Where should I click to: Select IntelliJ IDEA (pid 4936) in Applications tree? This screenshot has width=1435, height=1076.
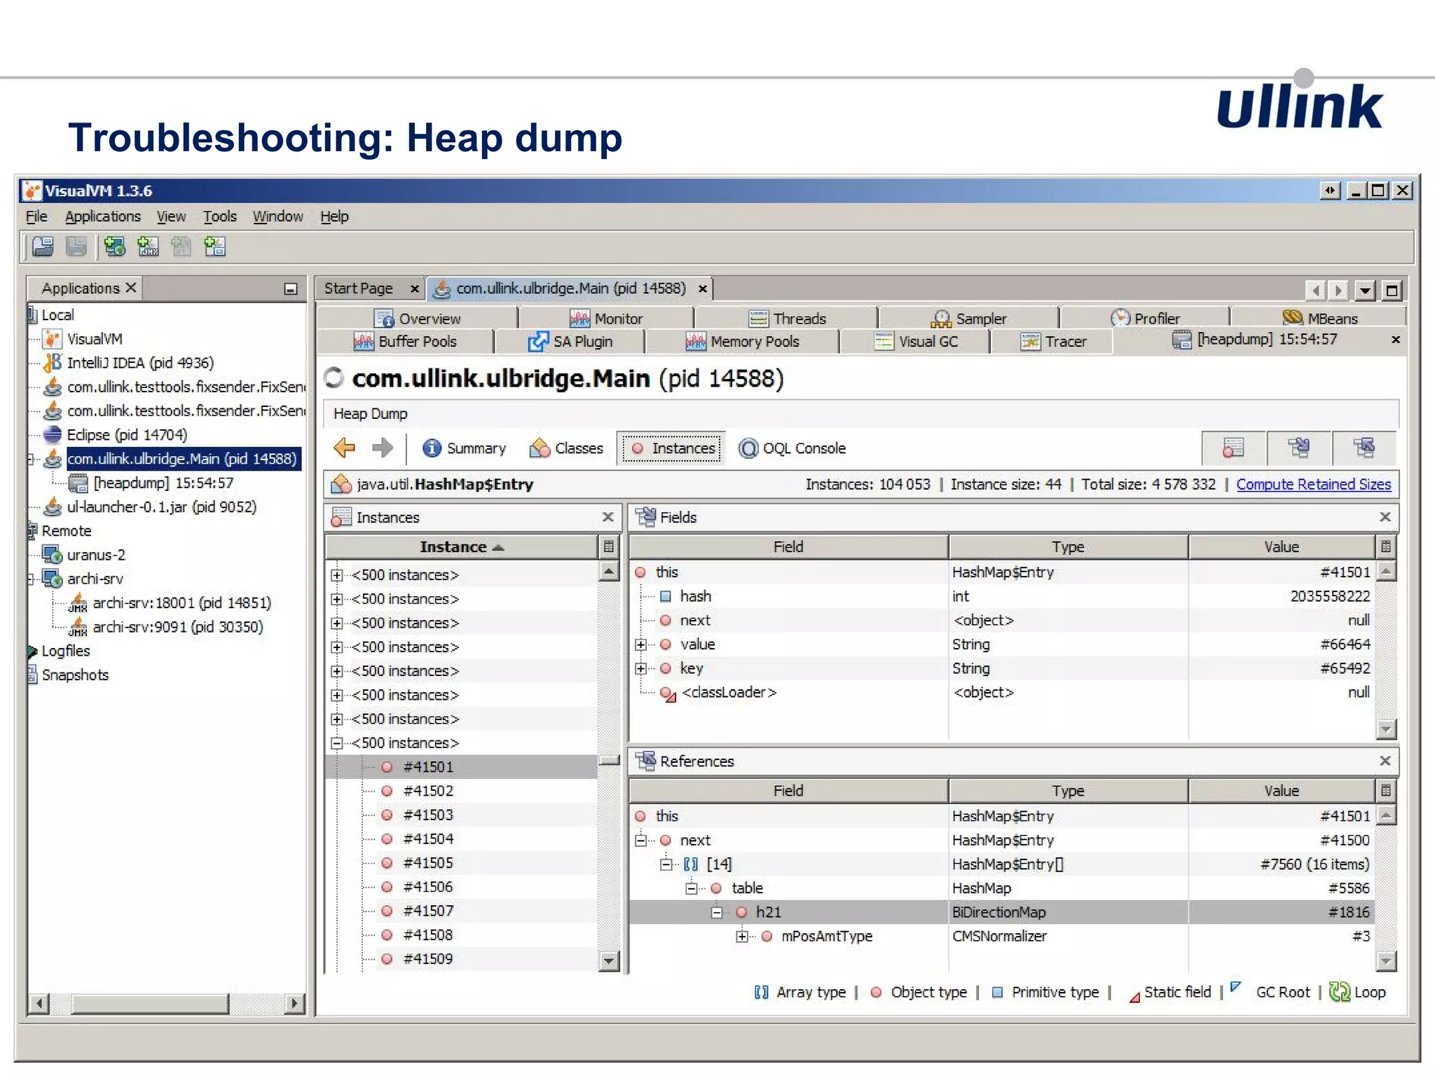click(140, 363)
